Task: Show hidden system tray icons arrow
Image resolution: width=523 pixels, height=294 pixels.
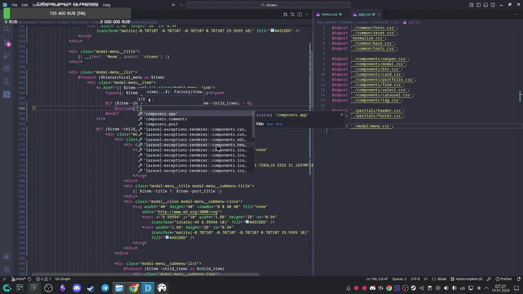Action: coord(486,288)
